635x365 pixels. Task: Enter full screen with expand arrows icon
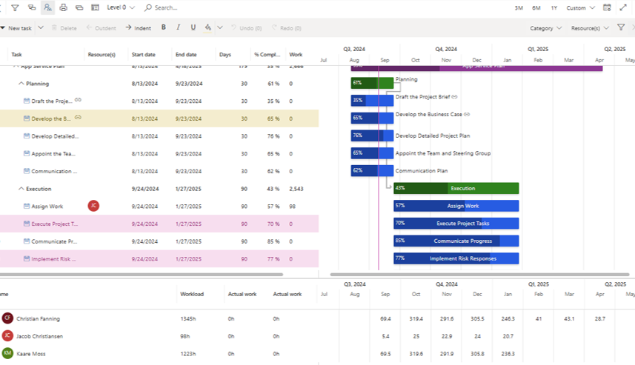tap(623, 7)
